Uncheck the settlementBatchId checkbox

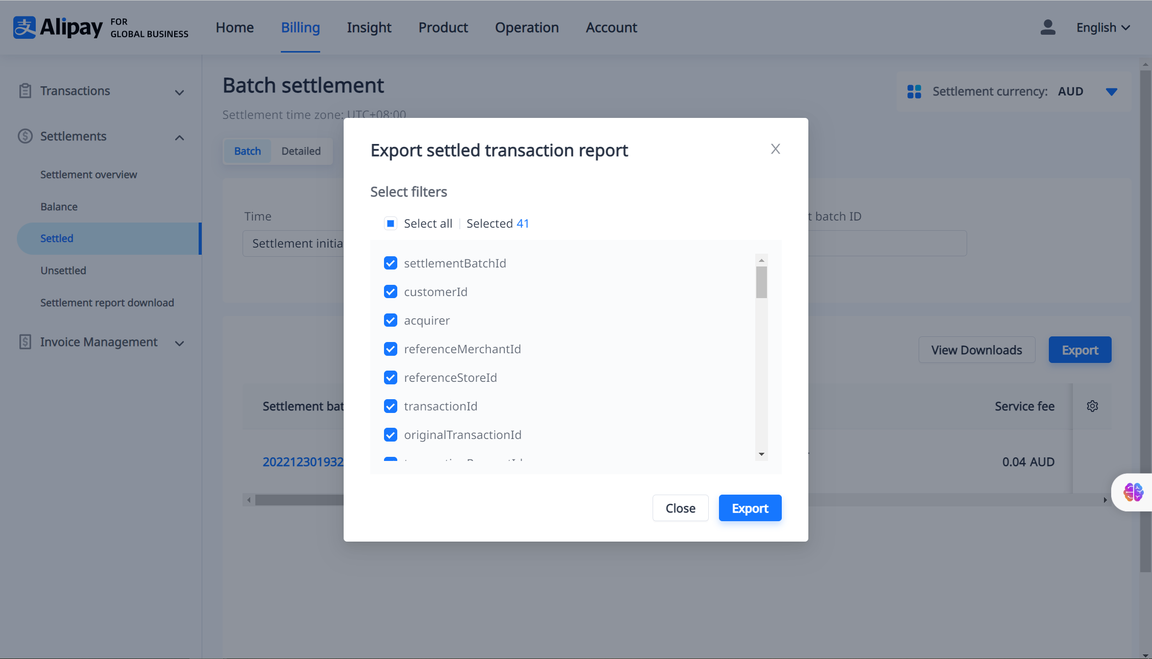point(391,263)
